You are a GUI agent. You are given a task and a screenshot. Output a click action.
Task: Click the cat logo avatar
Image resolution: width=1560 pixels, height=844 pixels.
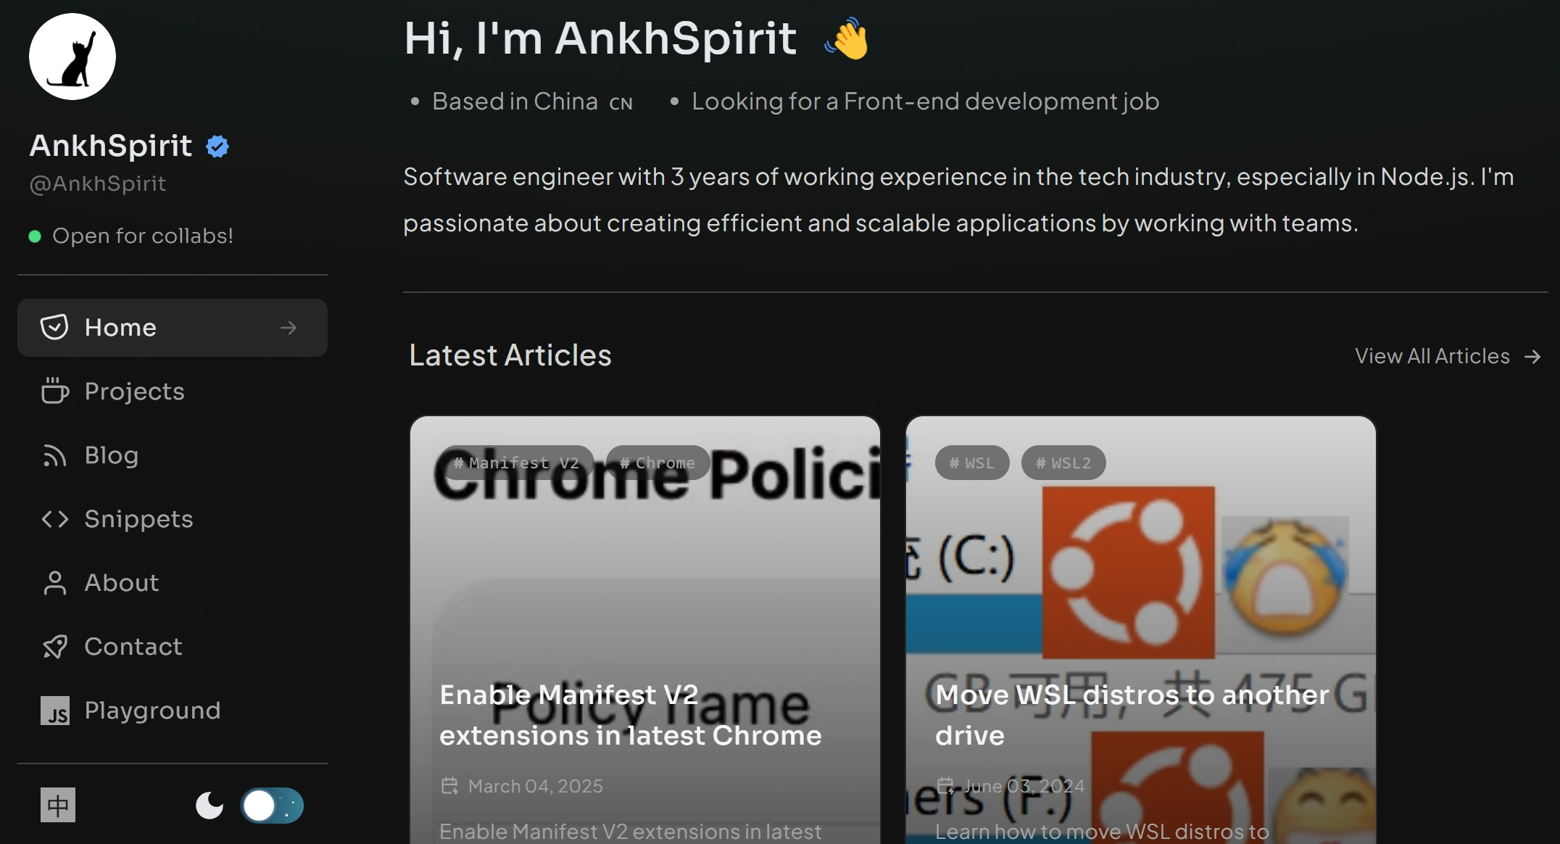[72, 56]
